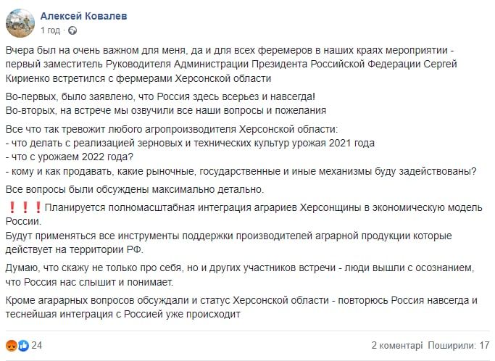Click 'Все вопросы были обсуждены максимально детально'
The image size is (495, 361).
(136, 189)
